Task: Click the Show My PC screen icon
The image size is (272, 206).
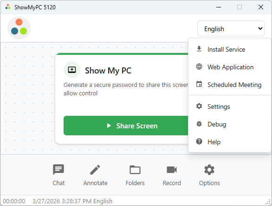Action: 72,70
